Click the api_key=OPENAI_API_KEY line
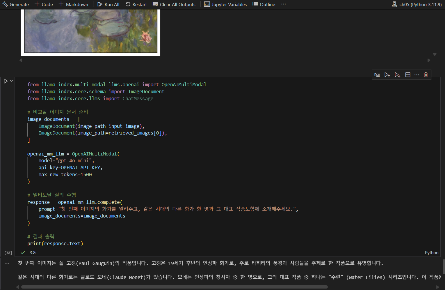Viewport: 445px width, 290px height. [70, 168]
